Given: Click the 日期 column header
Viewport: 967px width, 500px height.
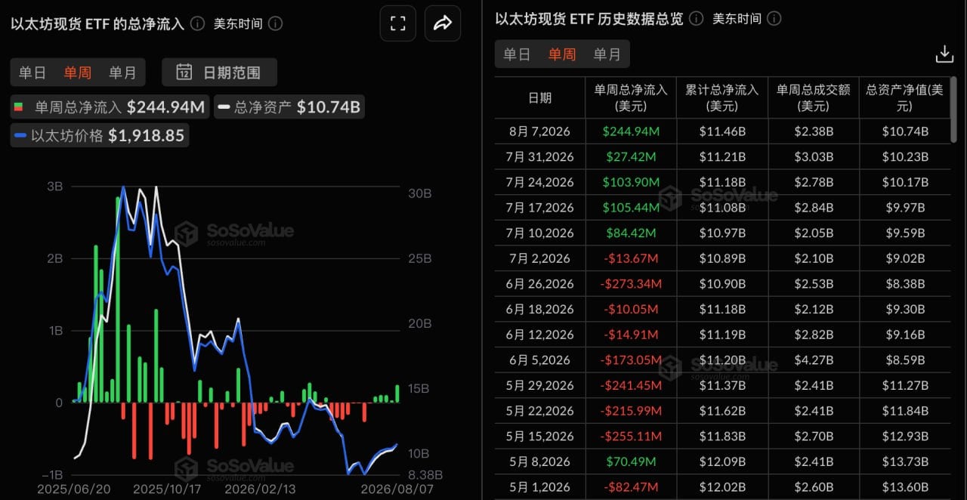Looking at the screenshot, I should [x=539, y=97].
